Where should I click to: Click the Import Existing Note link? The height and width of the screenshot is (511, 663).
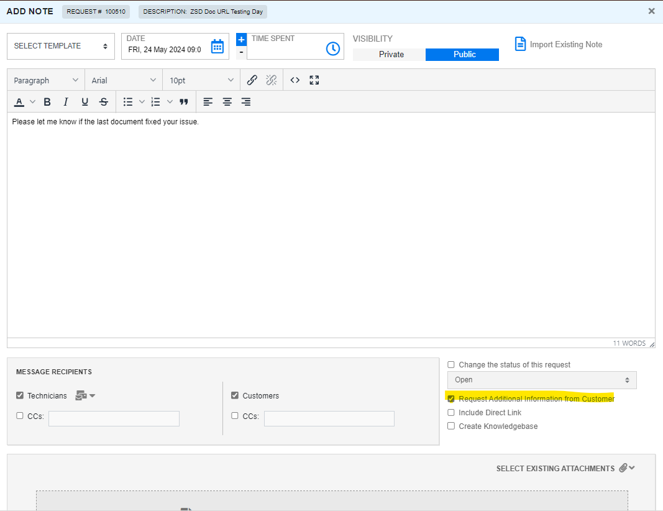(x=565, y=44)
